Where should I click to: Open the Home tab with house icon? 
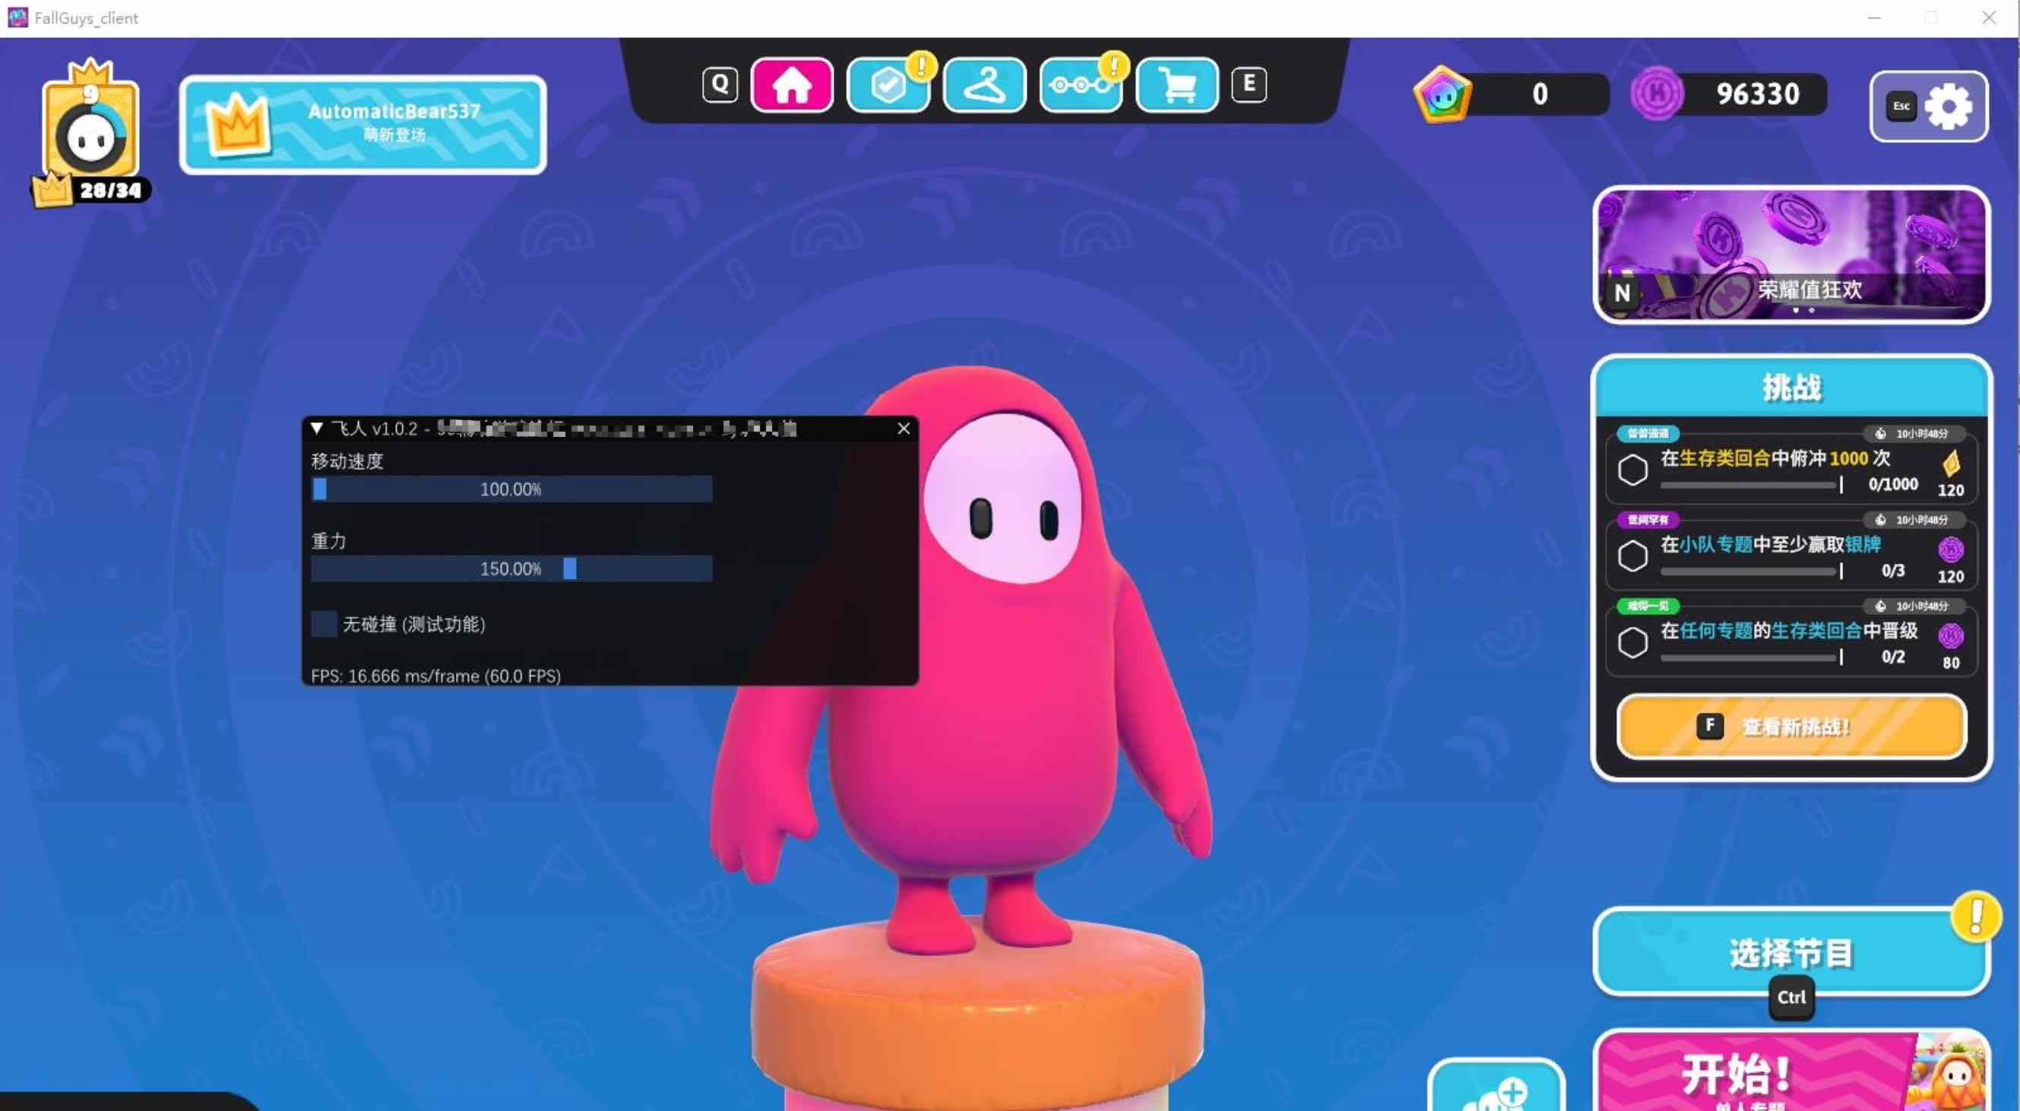click(792, 84)
